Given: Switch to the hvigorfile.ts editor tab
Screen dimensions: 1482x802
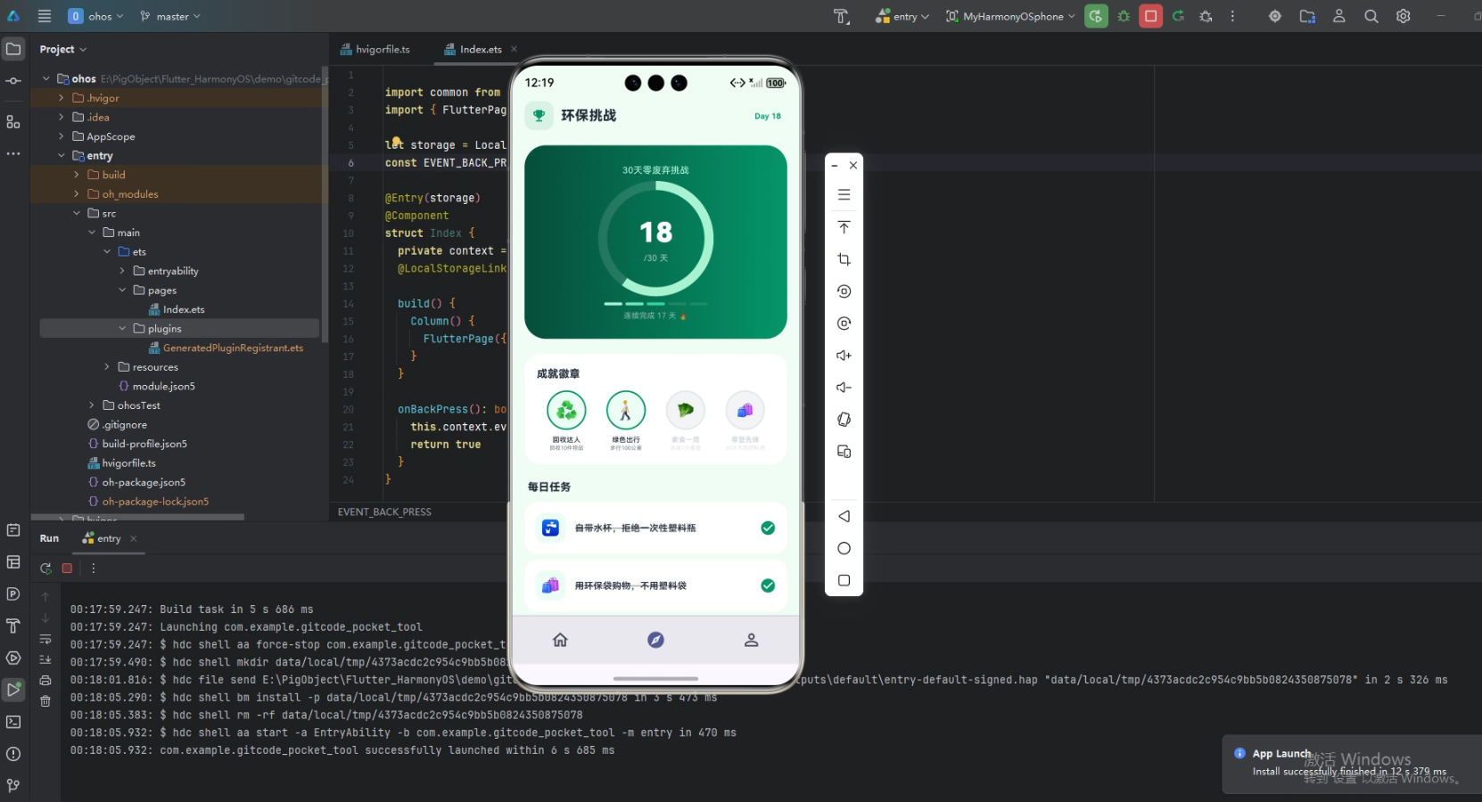Looking at the screenshot, I should pyautogui.click(x=375, y=49).
